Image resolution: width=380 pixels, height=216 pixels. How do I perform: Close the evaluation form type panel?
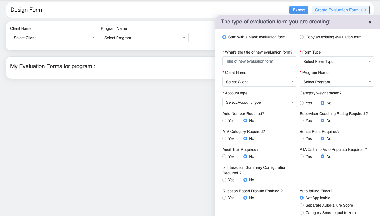[x=370, y=22]
